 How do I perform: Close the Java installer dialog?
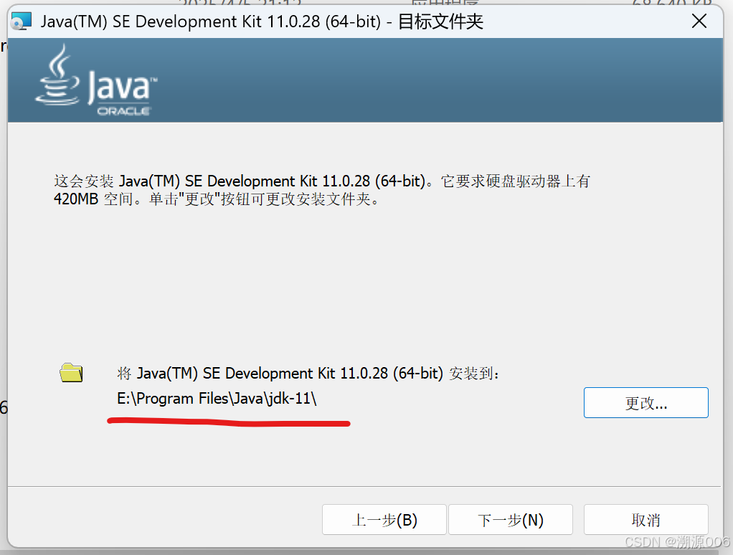coord(699,21)
